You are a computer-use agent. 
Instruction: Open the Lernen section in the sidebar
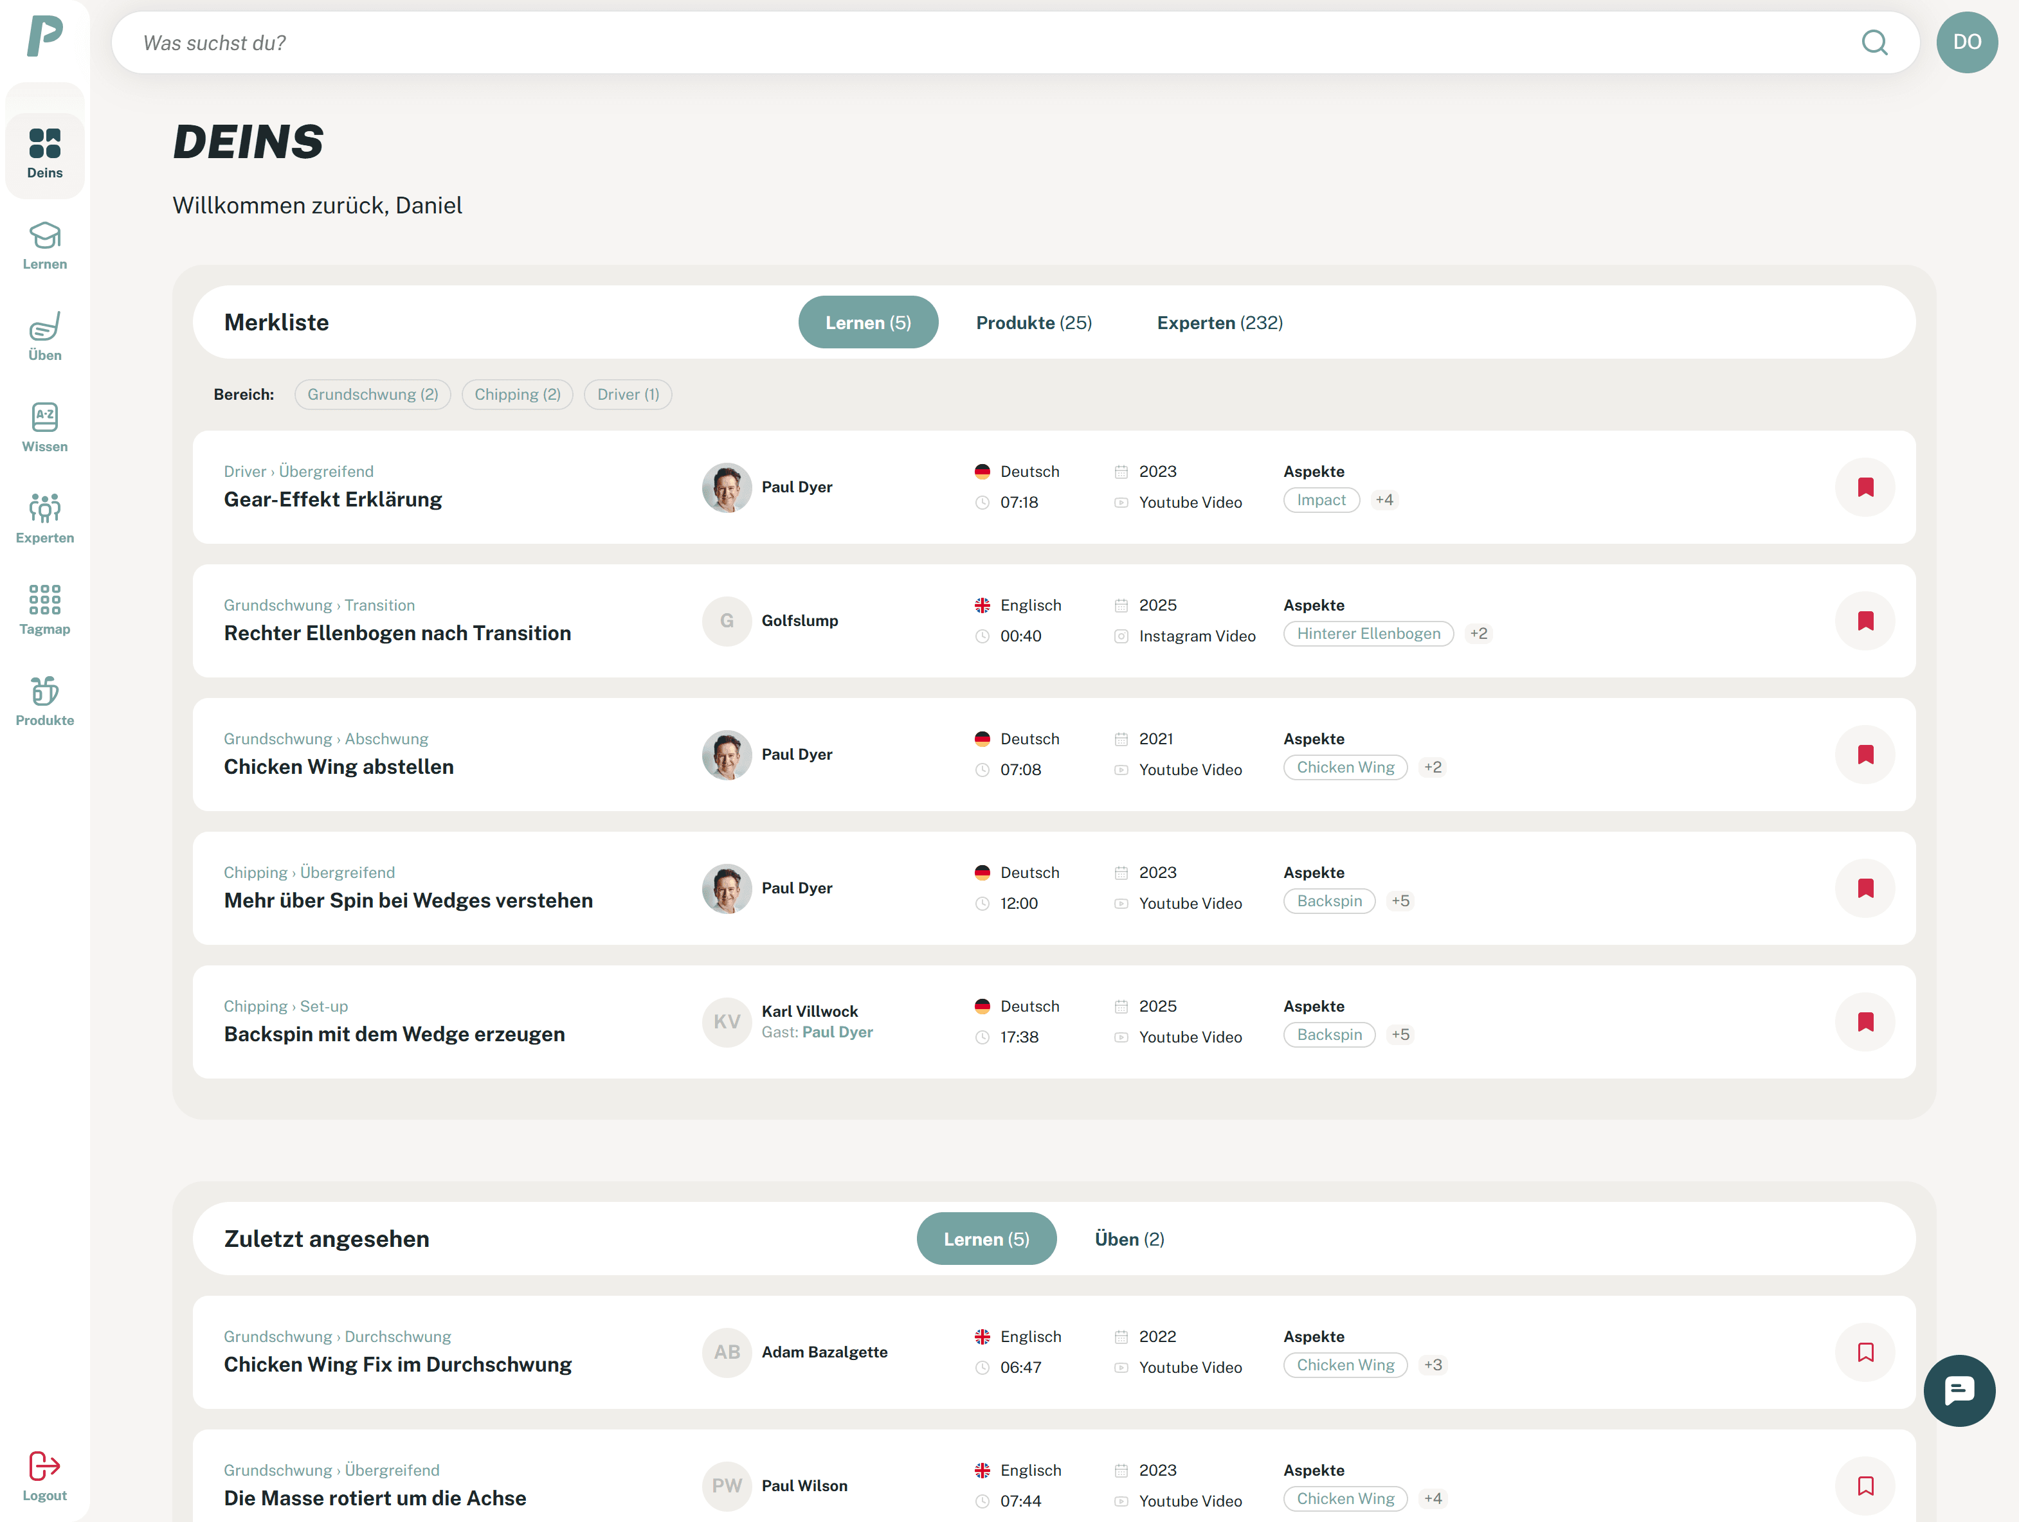coord(44,244)
